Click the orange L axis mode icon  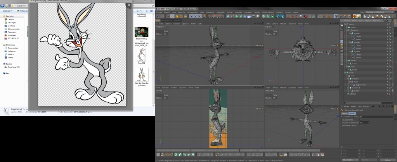point(332,16)
